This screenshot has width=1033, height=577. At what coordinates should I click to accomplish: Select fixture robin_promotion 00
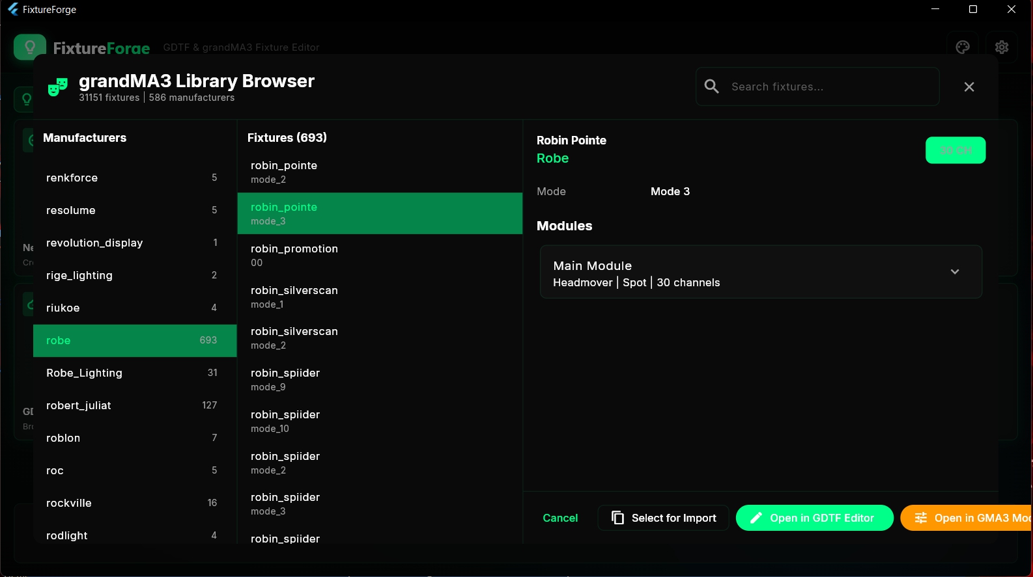[380, 255]
